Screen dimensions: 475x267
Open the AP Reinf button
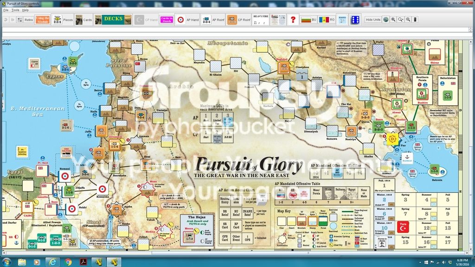click(213, 19)
